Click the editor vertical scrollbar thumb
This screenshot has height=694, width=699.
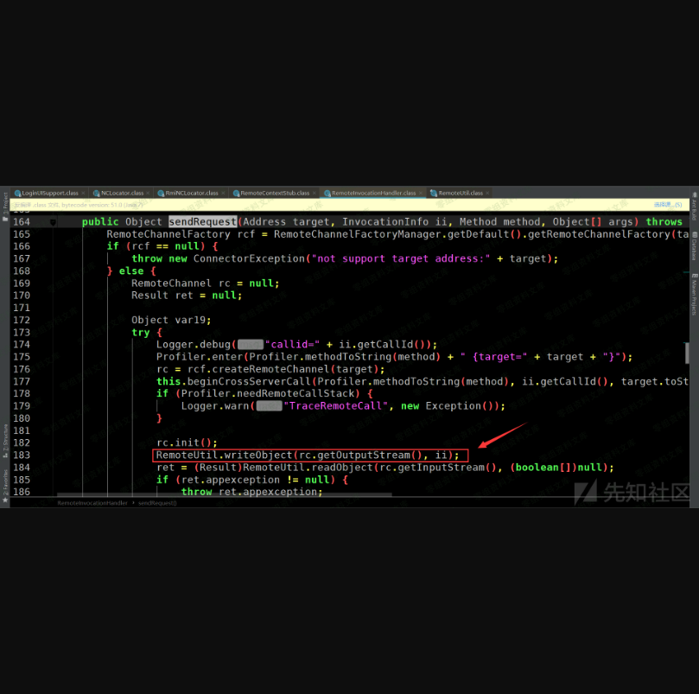click(688, 353)
